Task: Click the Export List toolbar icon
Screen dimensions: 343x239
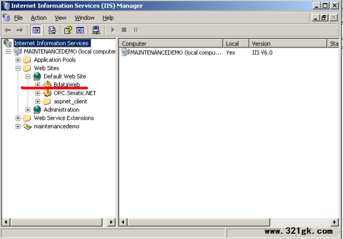Action: click(x=52, y=30)
